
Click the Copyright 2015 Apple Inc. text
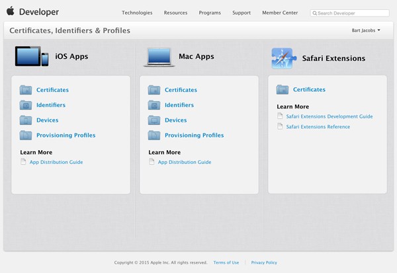(x=161, y=262)
